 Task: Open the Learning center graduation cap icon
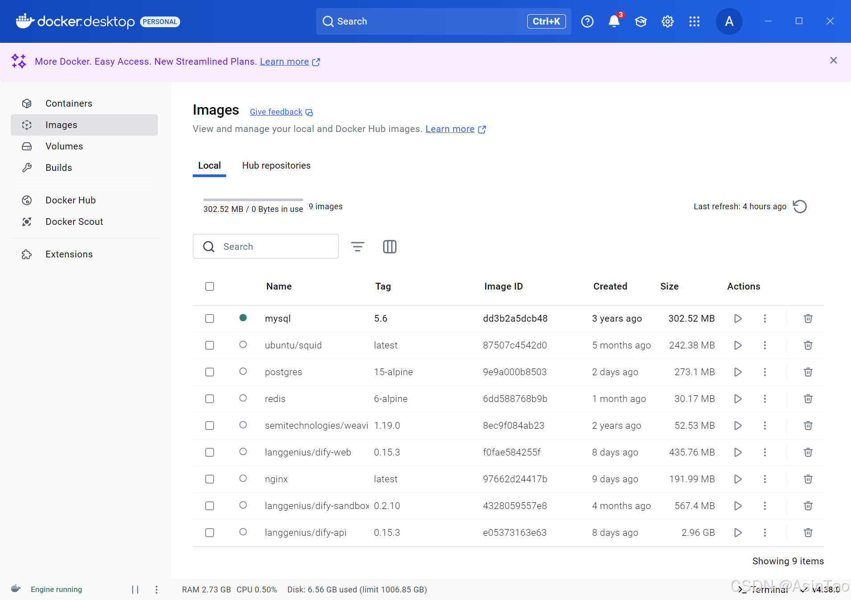641,21
